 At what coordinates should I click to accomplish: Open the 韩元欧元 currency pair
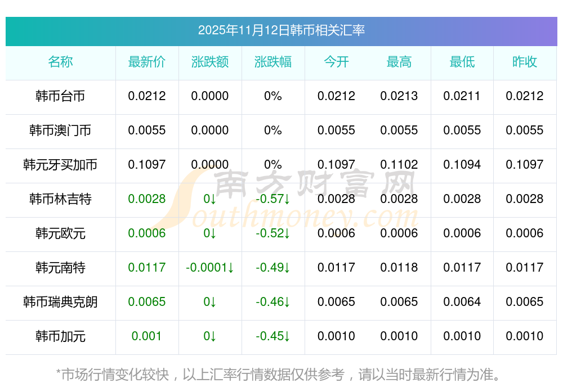(x=60, y=233)
